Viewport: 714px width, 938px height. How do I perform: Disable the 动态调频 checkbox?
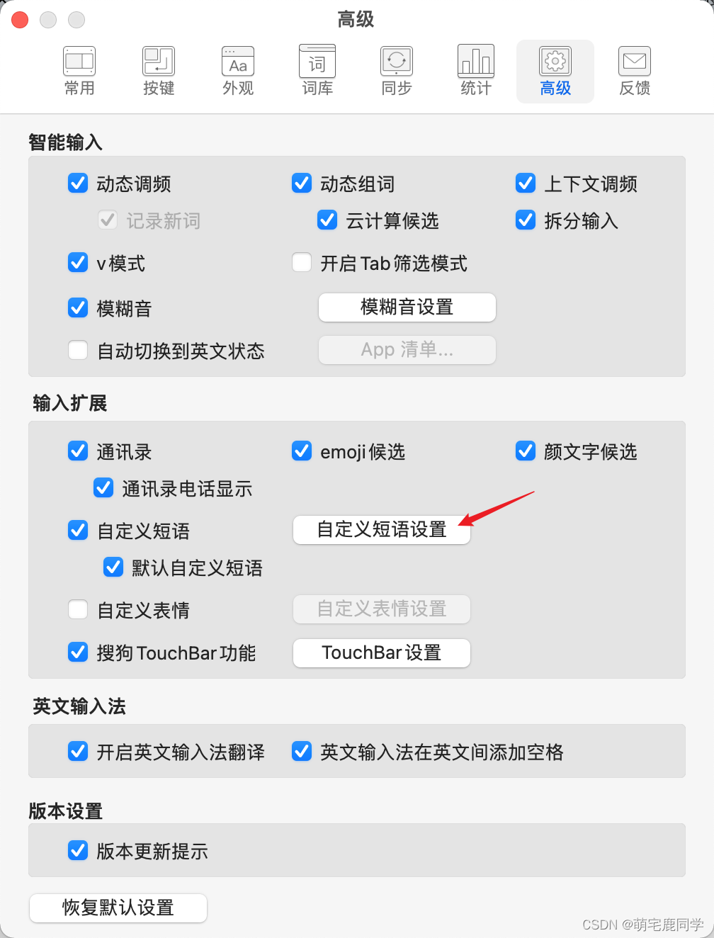(78, 183)
